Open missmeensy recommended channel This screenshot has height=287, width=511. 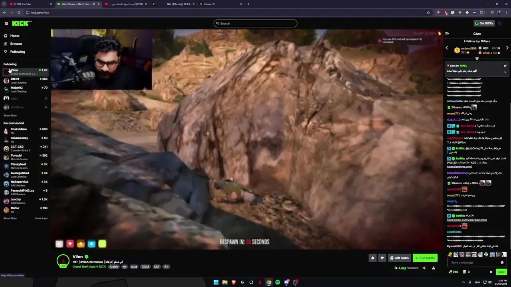pyautogui.click(x=26, y=140)
